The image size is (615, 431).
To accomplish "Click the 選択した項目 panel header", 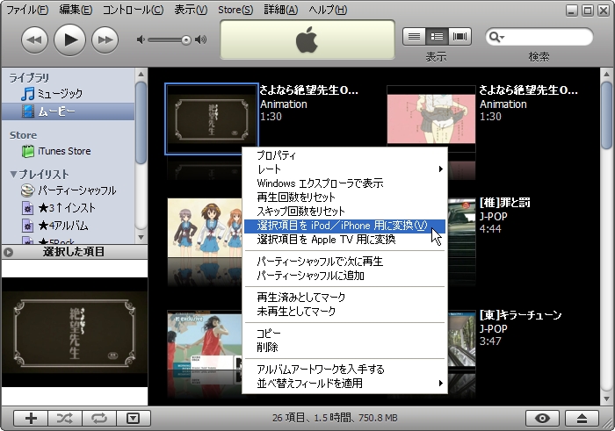I will coord(75,252).
